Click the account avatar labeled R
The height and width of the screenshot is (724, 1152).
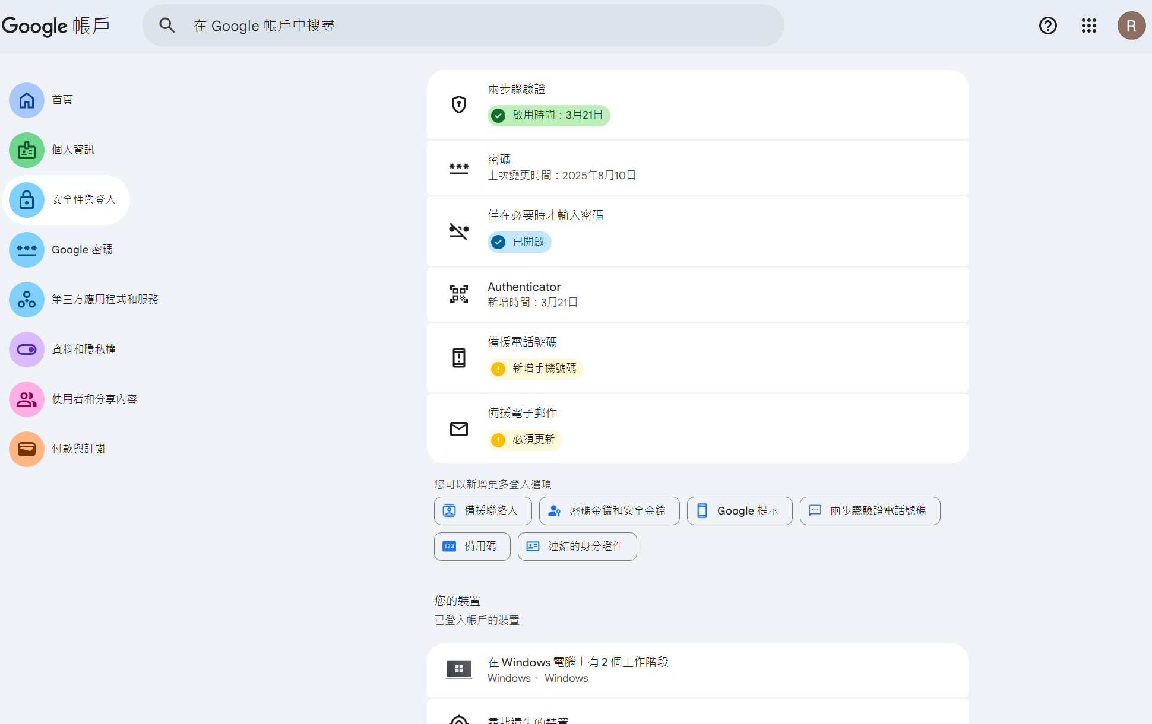[1131, 26]
